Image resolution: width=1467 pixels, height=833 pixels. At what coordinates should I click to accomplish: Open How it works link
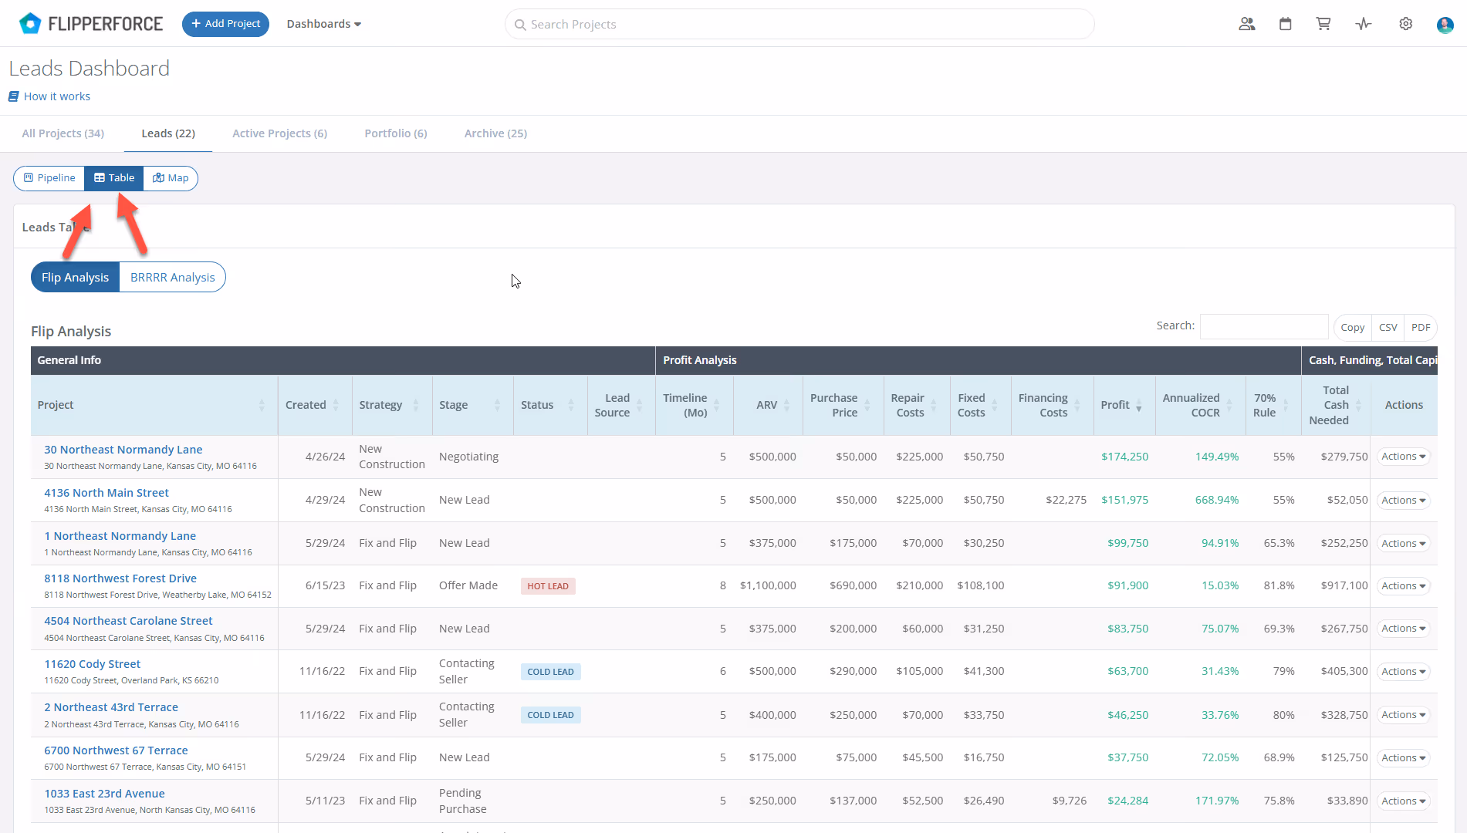pos(57,96)
